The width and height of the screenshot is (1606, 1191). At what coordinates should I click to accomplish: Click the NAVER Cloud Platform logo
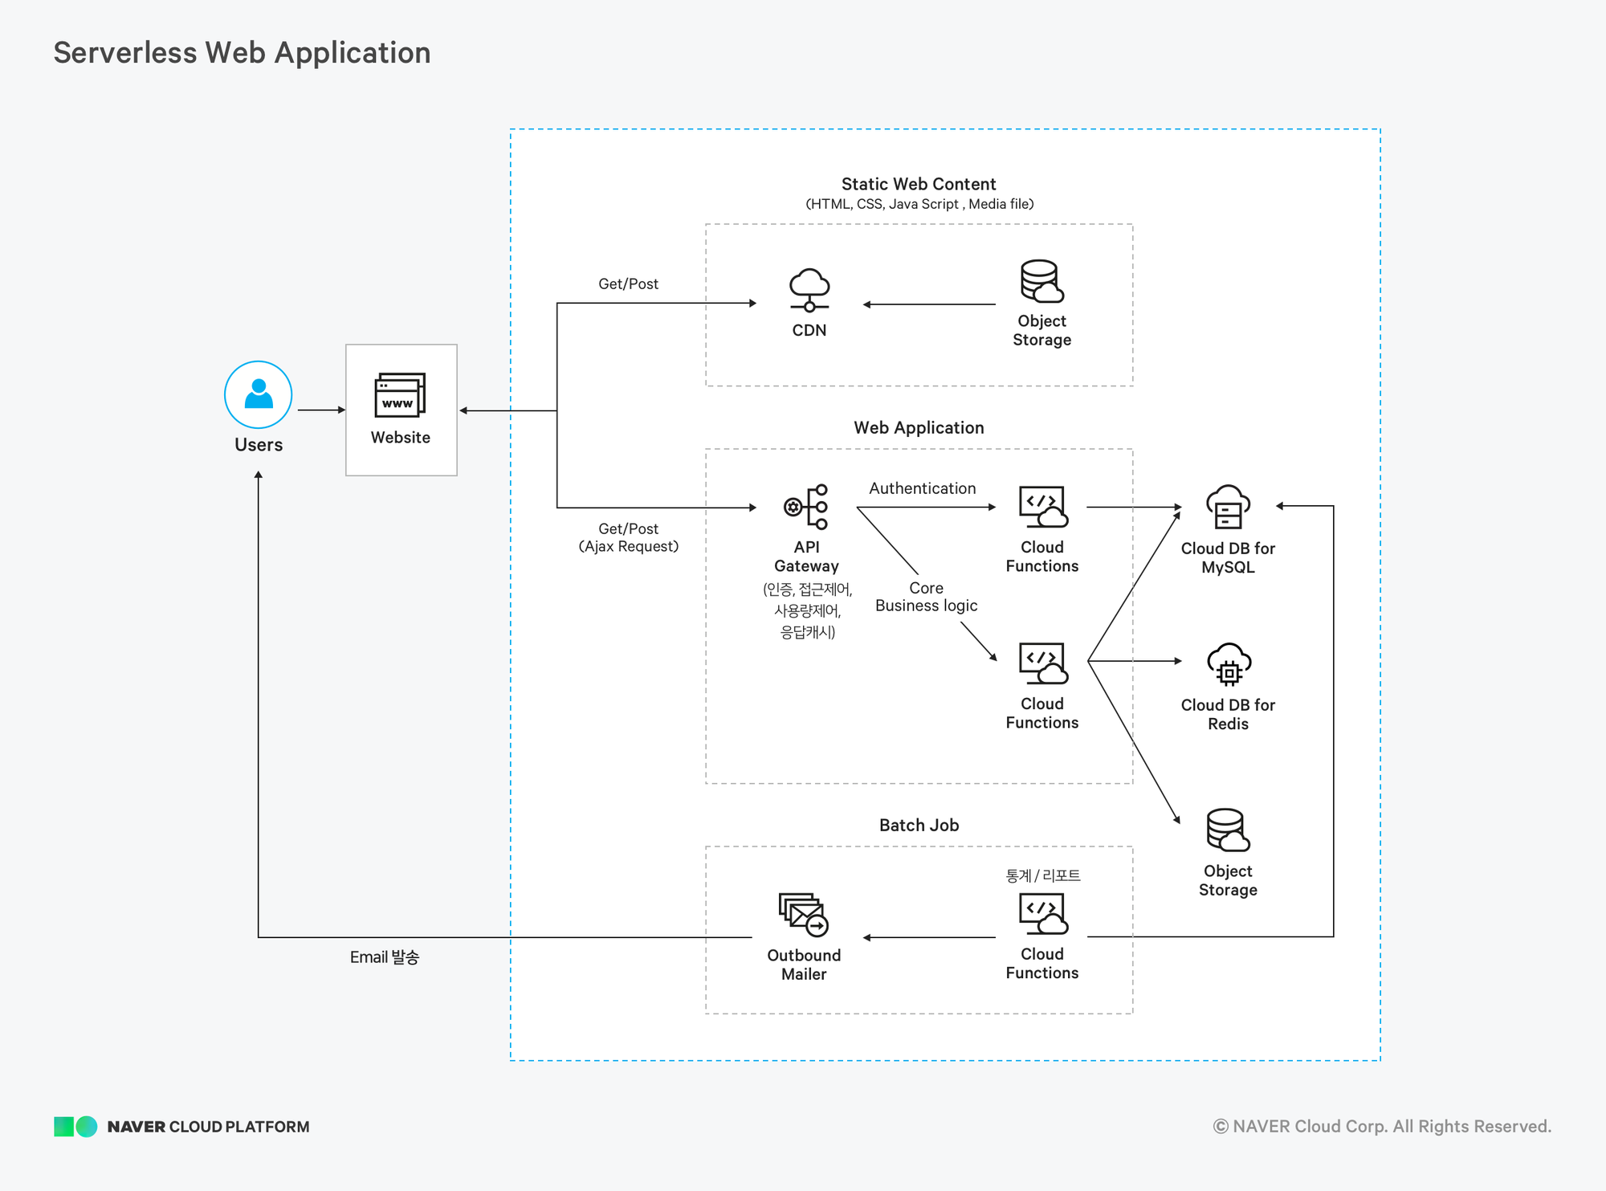pyautogui.click(x=181, y=1127)
